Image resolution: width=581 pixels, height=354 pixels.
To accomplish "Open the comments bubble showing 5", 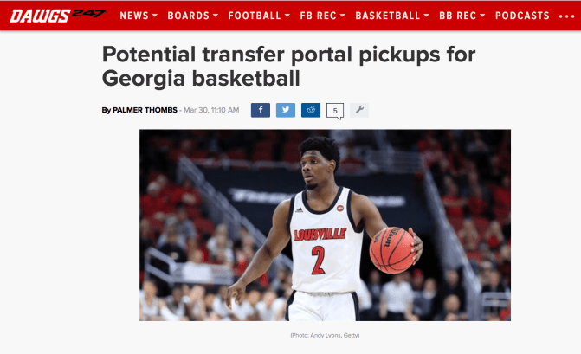I will 335,111.
